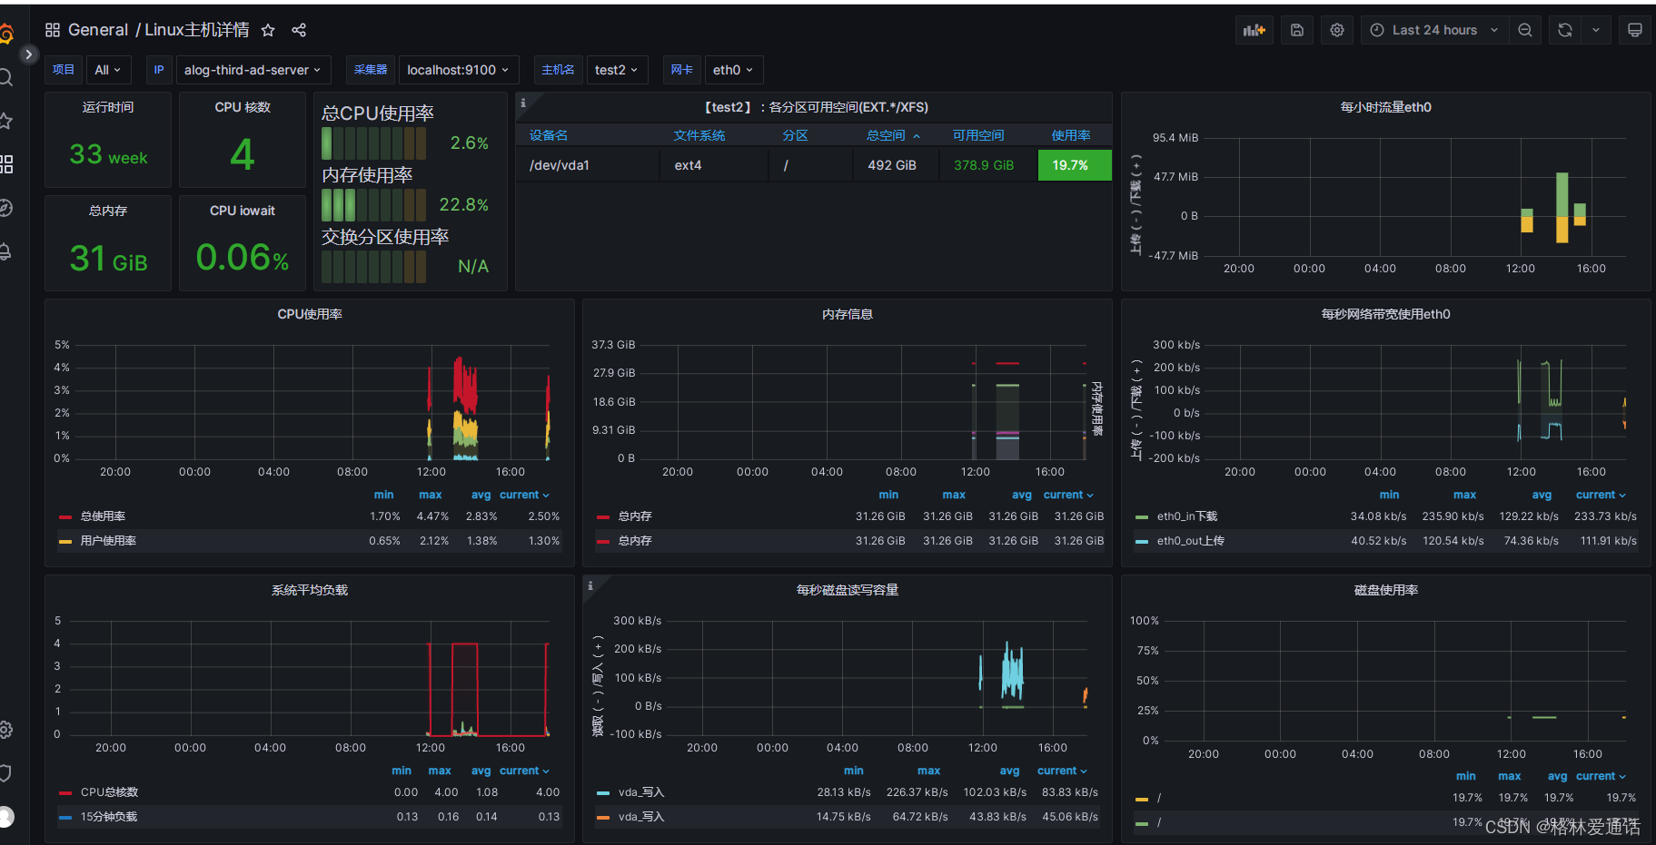Click the red color swatch next to 总使用率
1656x845 pixels.
64,516
